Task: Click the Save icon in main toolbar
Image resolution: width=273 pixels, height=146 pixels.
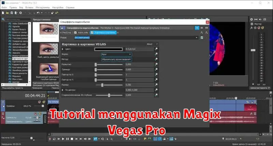Action: (12, 13)
